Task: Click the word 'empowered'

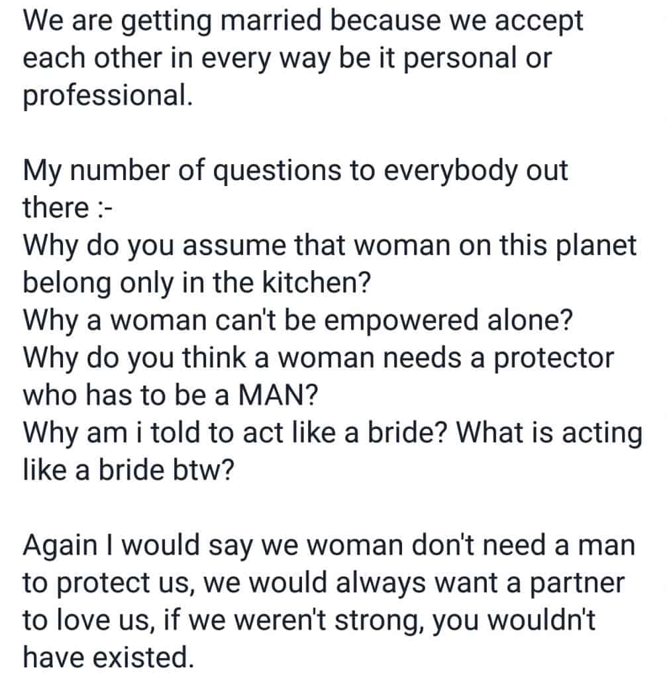Action: pos(401,322)
